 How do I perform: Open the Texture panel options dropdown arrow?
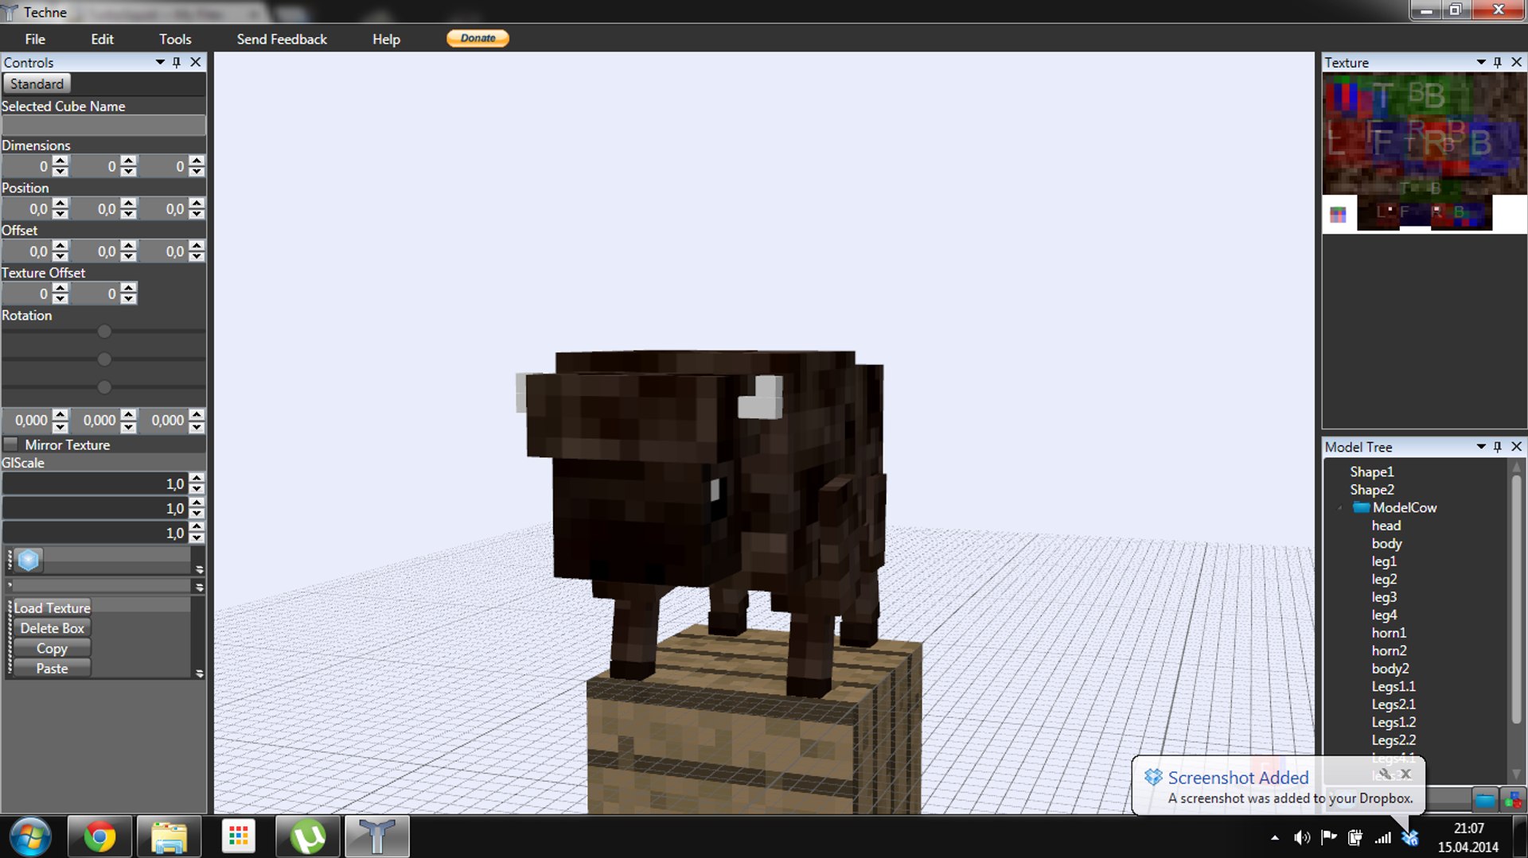click(1481, 62)
